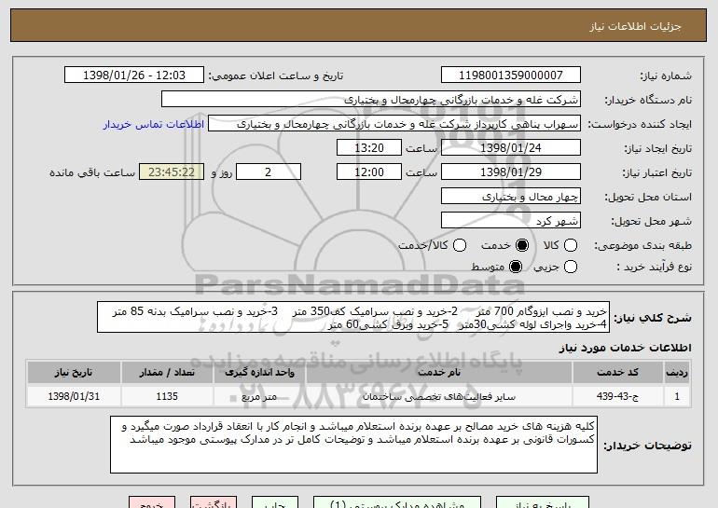Click the بازگشت back button
The height and width of the screenshot is (508, 718).
point(214,502)
